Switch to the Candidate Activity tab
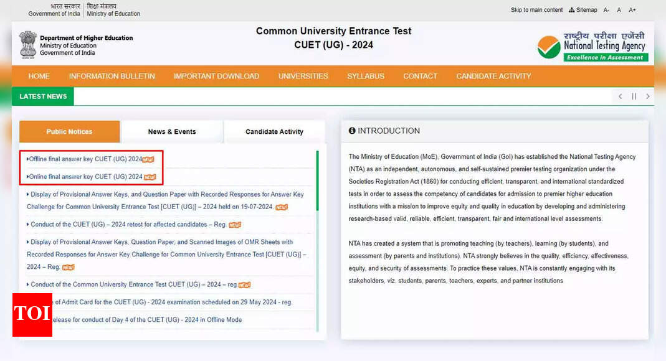The height and width of the screenshot is (361, 666). [x=274, y=131]
